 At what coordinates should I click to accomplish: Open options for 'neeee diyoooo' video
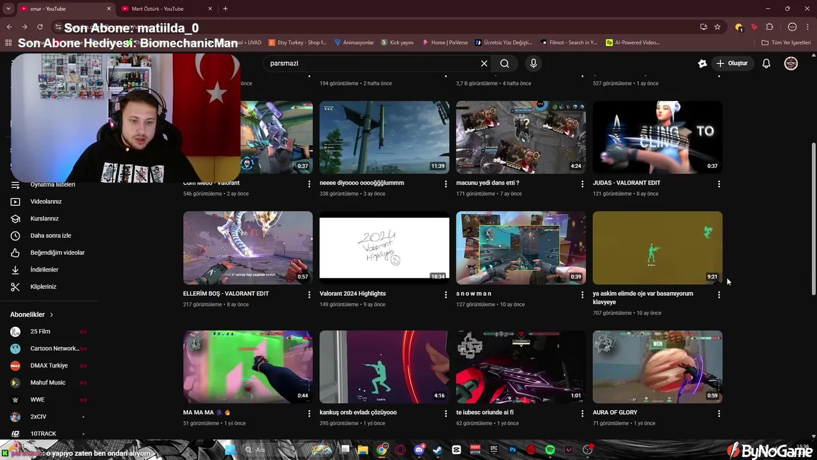446,184
